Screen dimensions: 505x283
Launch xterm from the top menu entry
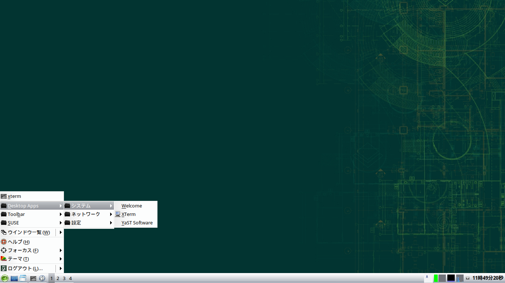(x=32, y=196)
